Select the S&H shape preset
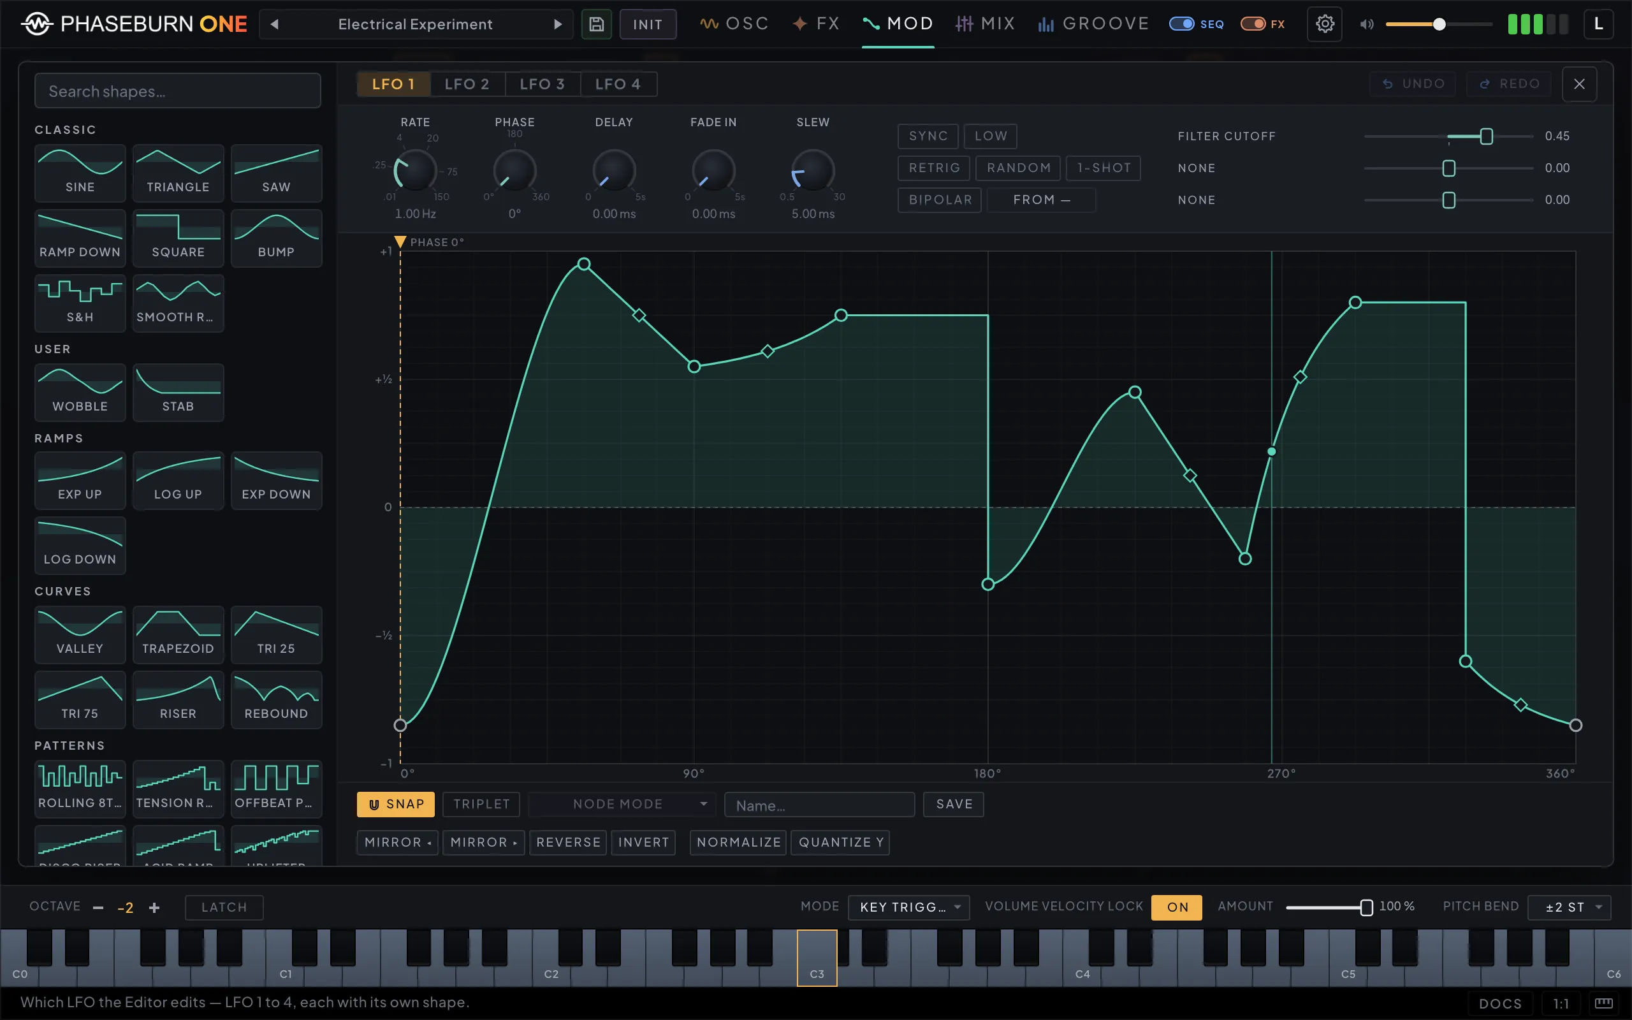This screenshot has height=1020, width=1632. click(80, 303)
